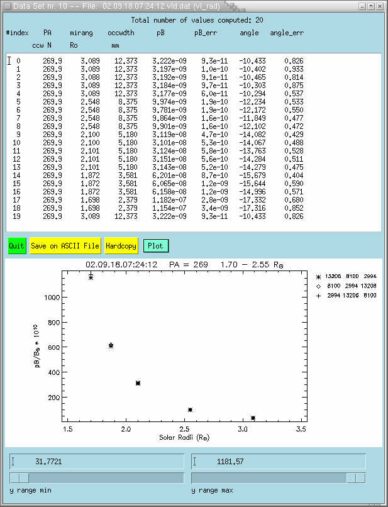Click the plot data point near 3.1 solar radii
The image size is (388, 507).
(x=253, y=418)
